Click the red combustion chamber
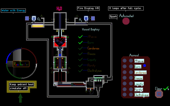Image resolution: width=170 pixels, height=106 pixels. pos(60,42)
